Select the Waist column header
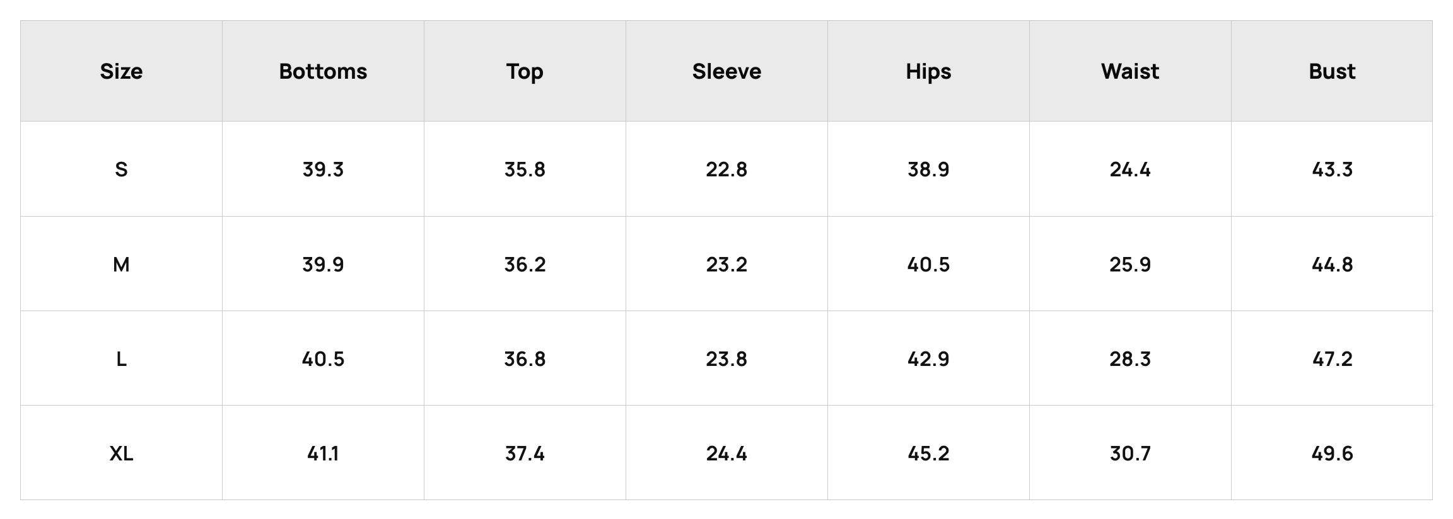The width and height of the screenshot is (1453, 519). 1130,71
